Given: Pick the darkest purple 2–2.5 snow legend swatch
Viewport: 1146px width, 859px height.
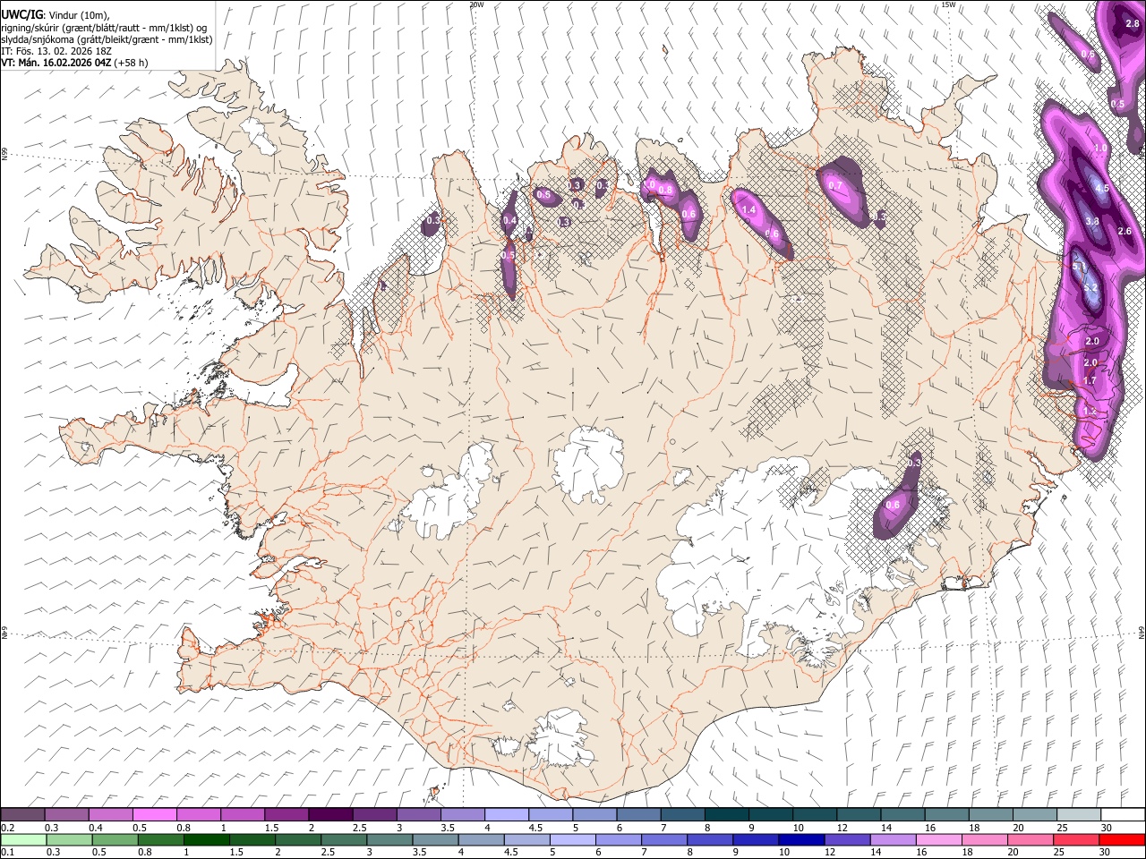Looking at the screenshot, I should click(330, 815).
